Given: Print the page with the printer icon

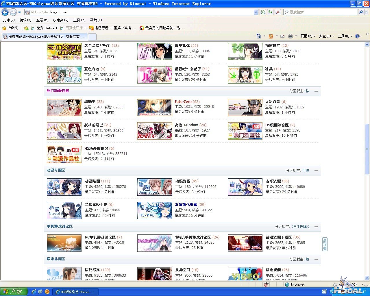Looking at the screenshot, I should 290,36.
